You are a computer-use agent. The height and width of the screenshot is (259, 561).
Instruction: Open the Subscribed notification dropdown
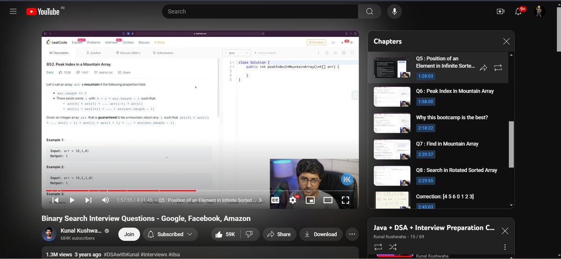(170, 234)
